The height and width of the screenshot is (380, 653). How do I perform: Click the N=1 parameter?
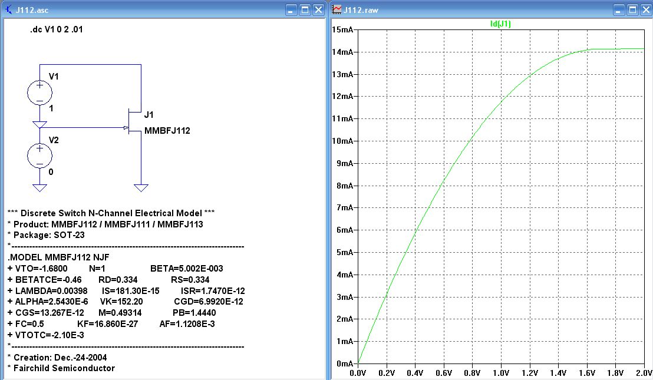point(97,269)
